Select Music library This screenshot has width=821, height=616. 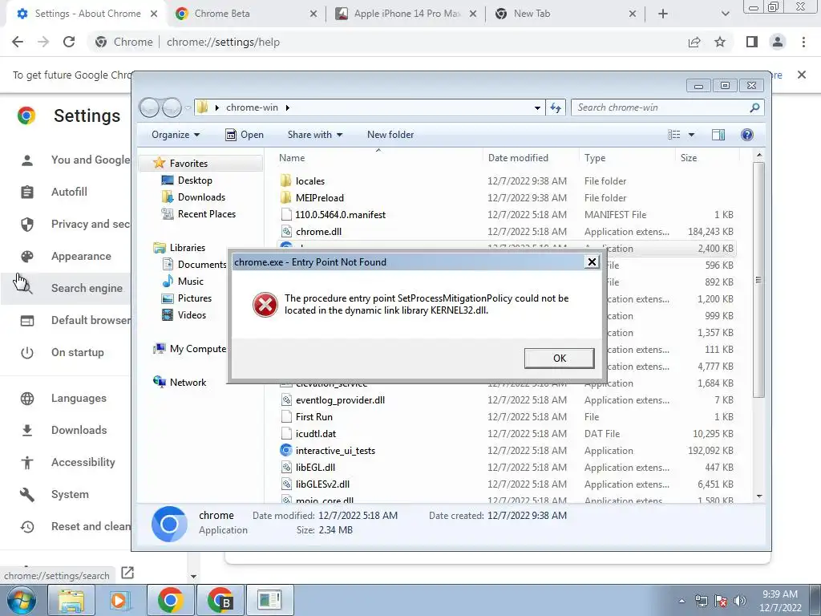(183, 282)
